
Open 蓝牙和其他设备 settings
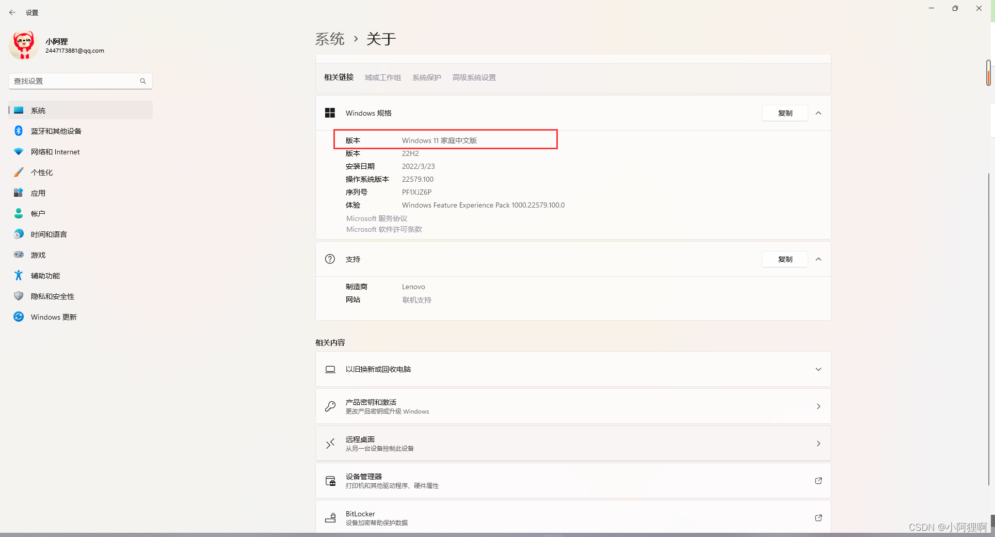tap(80, 131)
